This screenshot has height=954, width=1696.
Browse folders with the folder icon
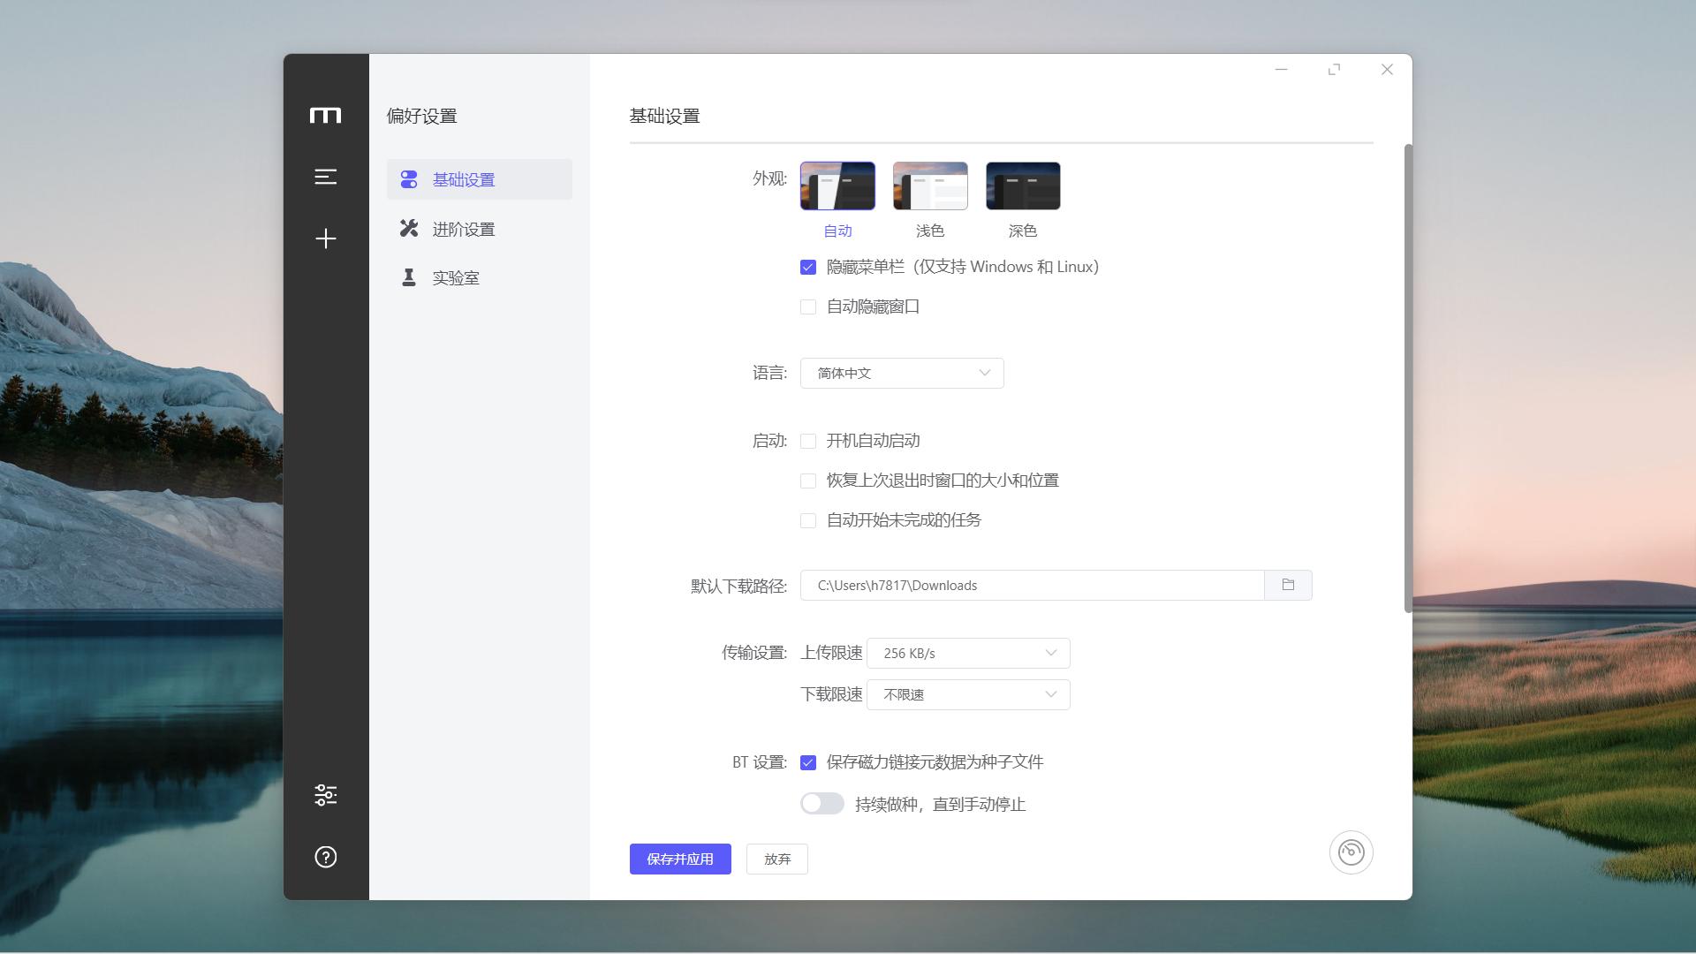point(1288,585)
